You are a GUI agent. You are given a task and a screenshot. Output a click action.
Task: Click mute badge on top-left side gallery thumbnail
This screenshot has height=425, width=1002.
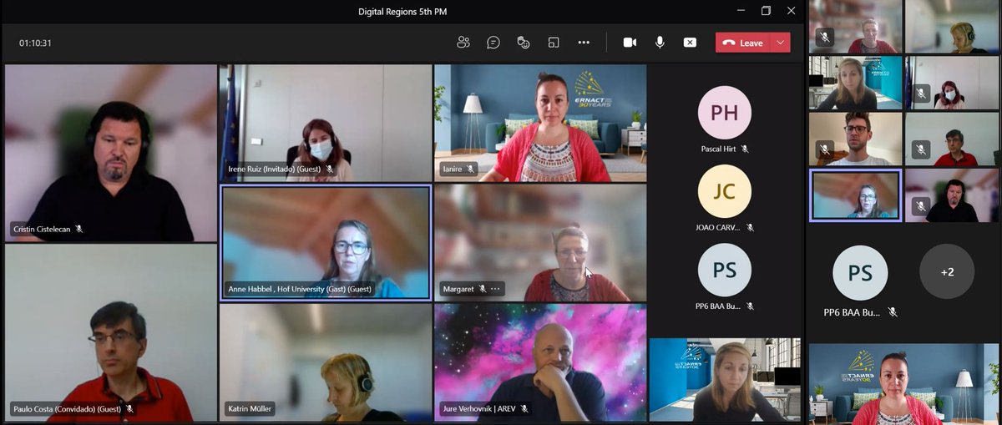pos(824,36)
